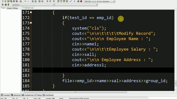
Task: Switch to the Debug tab in side panel
Action: point(15,8)
